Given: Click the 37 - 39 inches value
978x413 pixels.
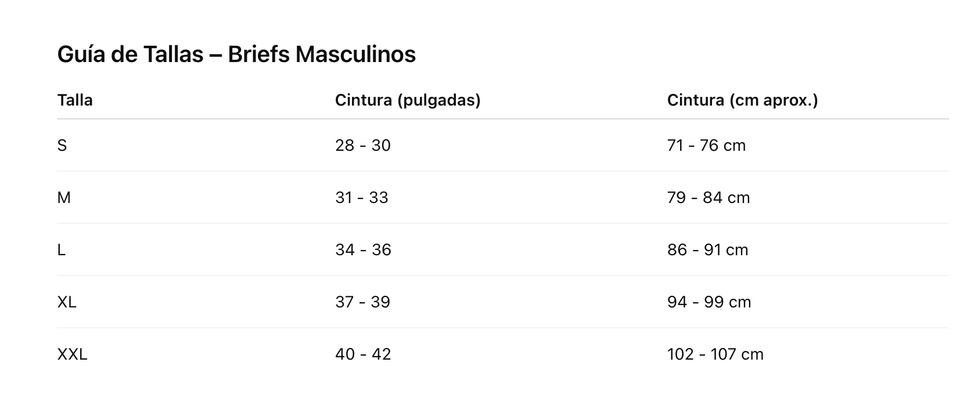Looking at the screenshot, I should coord(362,302).
